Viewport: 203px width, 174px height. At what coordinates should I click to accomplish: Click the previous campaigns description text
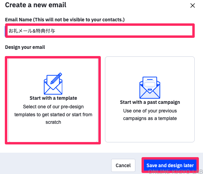pos(150,115)
